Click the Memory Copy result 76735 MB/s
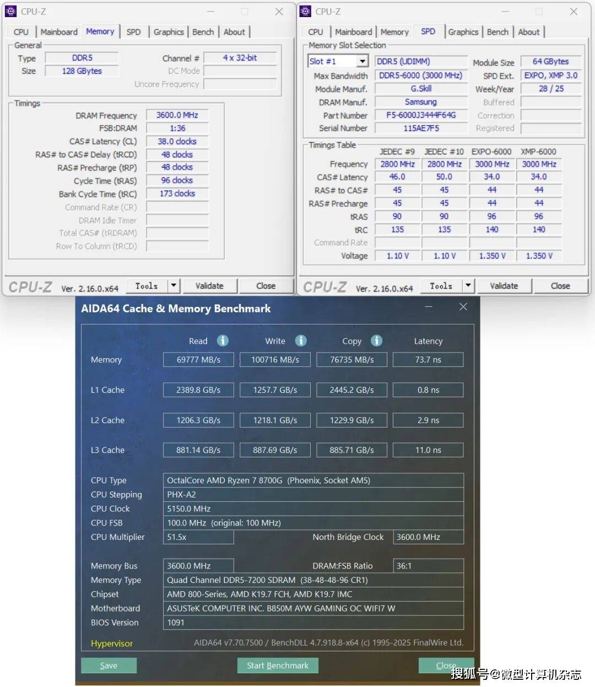The width and height of the screenshot is (595, 687). [x=352, y=360]
